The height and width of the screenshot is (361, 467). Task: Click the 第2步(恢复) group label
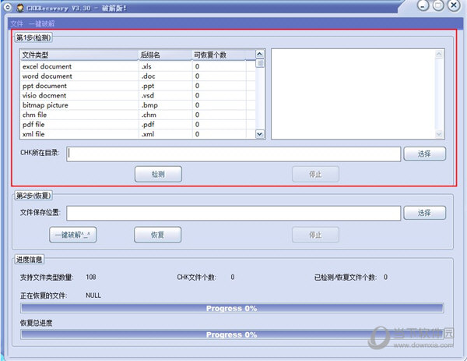click(x=33, y=196)
